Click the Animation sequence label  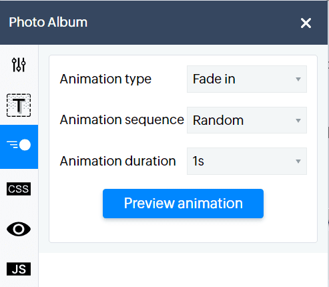(122, 120)
